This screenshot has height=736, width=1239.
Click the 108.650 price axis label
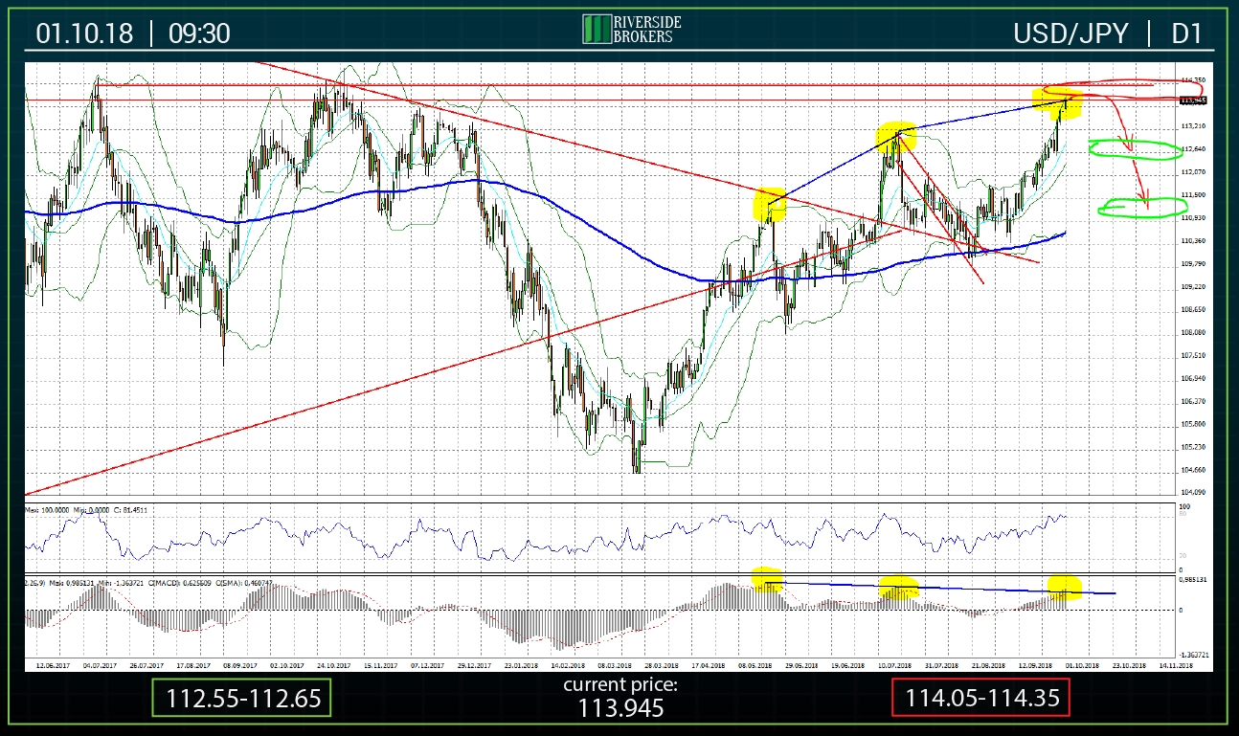pyautogui.click(x=1193, y=310)
